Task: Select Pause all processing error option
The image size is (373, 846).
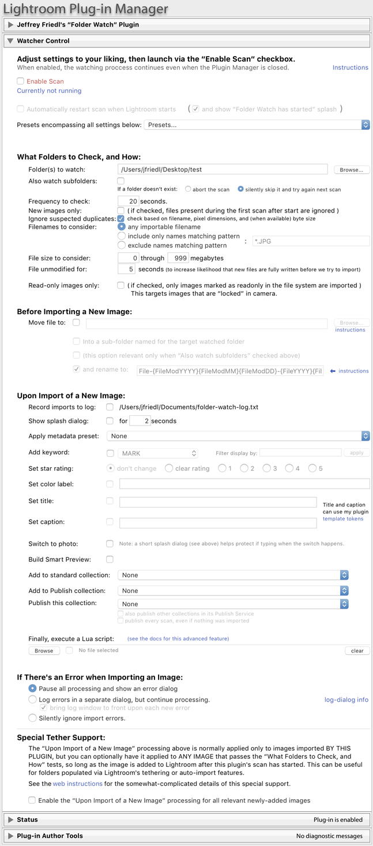Action: (x=32, y=689)
